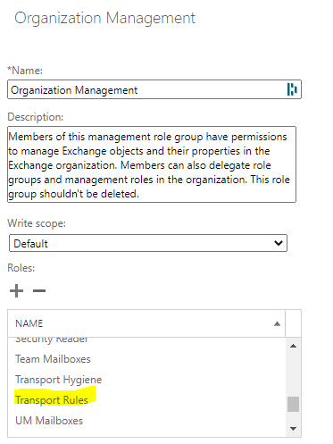Screen dimensions: 333x444
Task: Click the scrollbar track above the thumb
Action: tap(293, 373)
